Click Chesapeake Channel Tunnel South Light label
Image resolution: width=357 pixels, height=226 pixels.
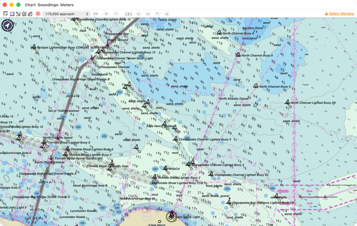(124, 58)
